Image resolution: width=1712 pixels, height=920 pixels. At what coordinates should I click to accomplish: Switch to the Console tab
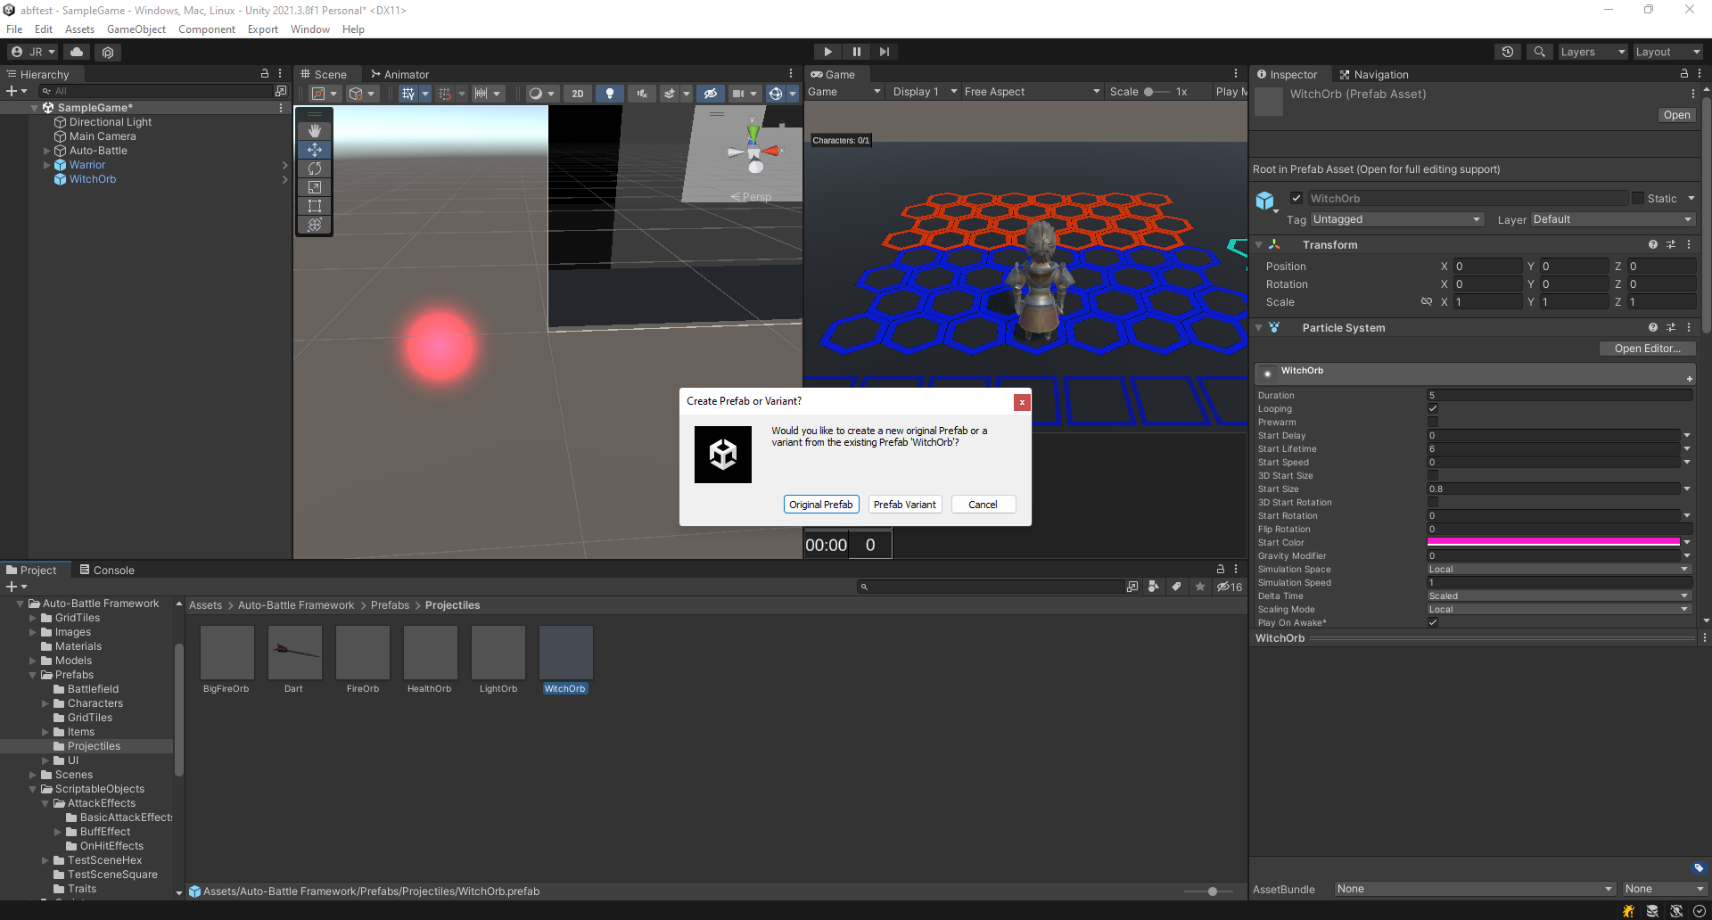[x=107, y=571]
